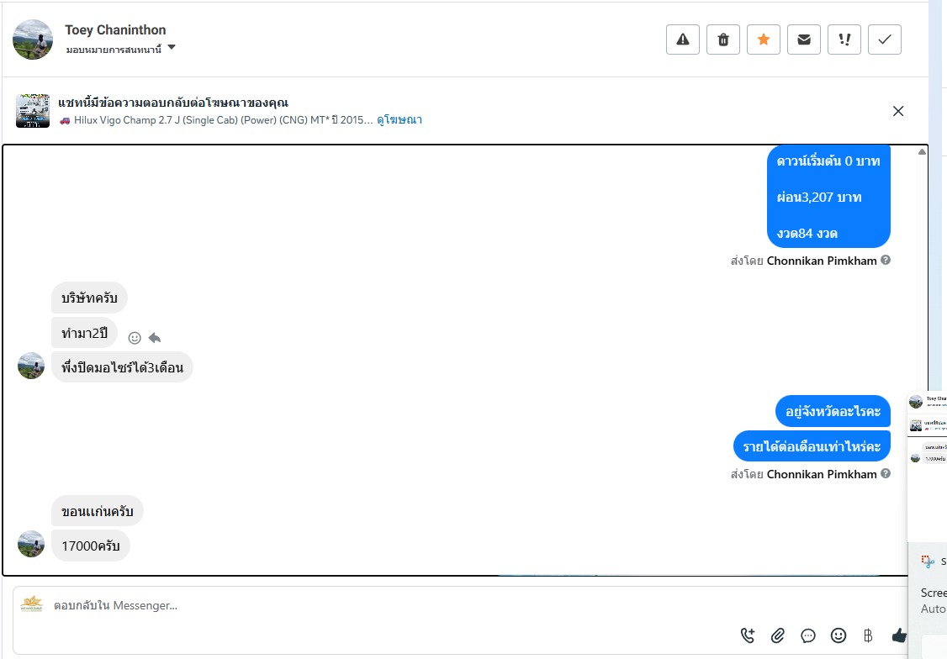Dismiss the ad reply banner

[x=898, y=111]
